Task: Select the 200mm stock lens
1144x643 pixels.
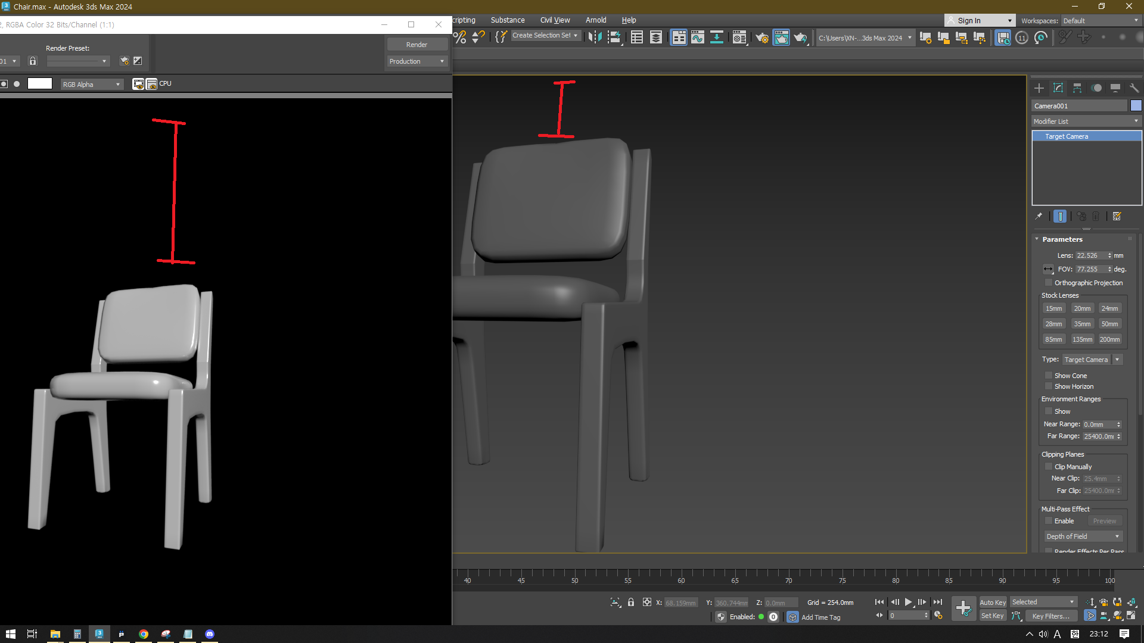Action: pos(1109,339)
